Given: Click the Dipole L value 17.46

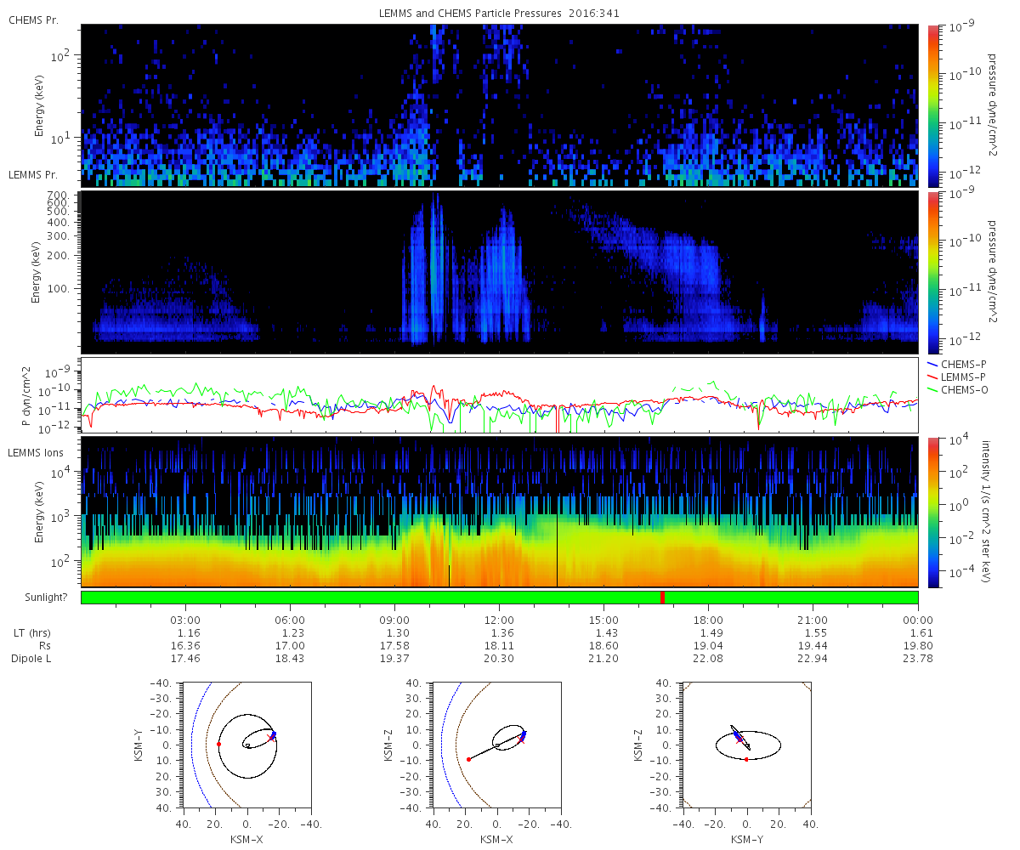Looking at the screenshot, I should tap(185, 659).
